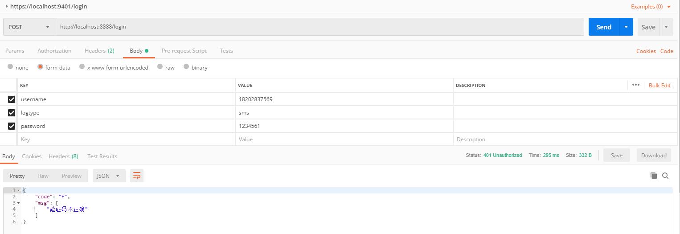Click the blue Send button
This screenshot has width=680, height=234.
[603, 27]
